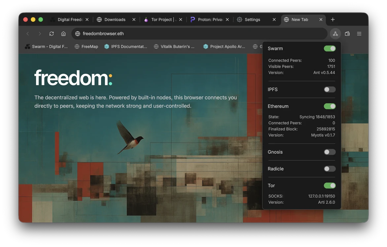Go back to previous page
The height and width of the screenshot is (247, 387).
(28, 34)
